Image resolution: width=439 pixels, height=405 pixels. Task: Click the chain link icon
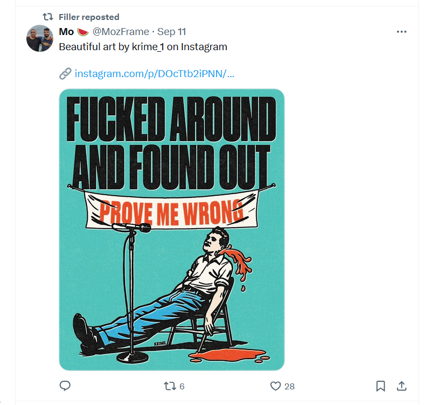click(x=65, y=74)
